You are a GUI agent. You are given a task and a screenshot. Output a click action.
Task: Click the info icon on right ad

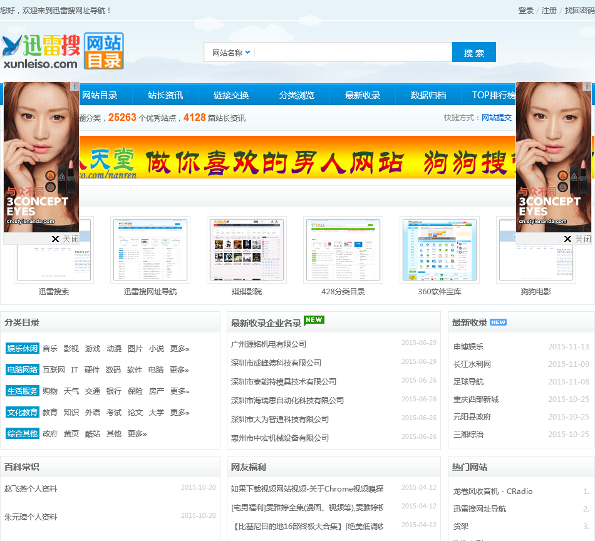click(x=587, y=86)
